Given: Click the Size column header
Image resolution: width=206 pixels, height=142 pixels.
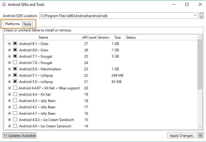Looking at the screenshot, I should [x=117, y=37].
